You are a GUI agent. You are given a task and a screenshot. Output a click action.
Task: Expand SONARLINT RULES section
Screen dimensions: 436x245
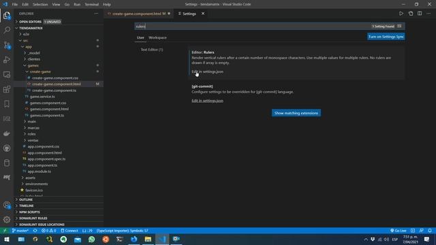pyautogui.click(x=33, y=218)
